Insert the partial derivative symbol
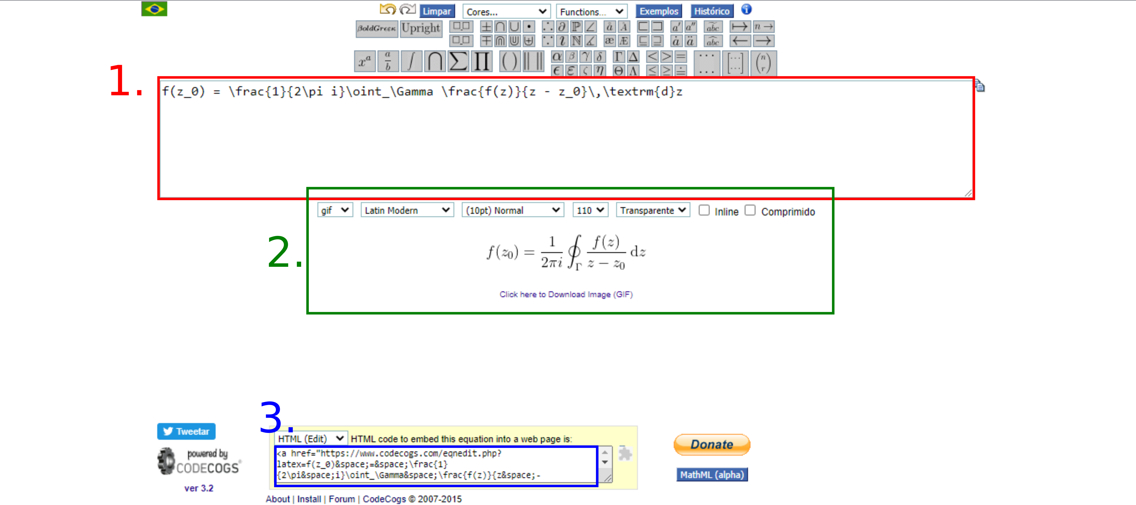 tap(562, 27)
